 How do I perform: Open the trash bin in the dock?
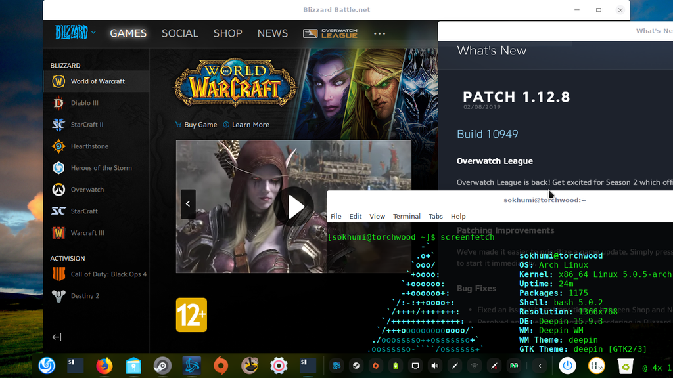coord(626,366)
